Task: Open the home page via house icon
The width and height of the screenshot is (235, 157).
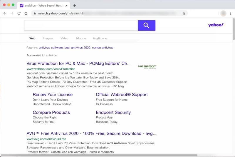Action: click(x=26, y=13)
